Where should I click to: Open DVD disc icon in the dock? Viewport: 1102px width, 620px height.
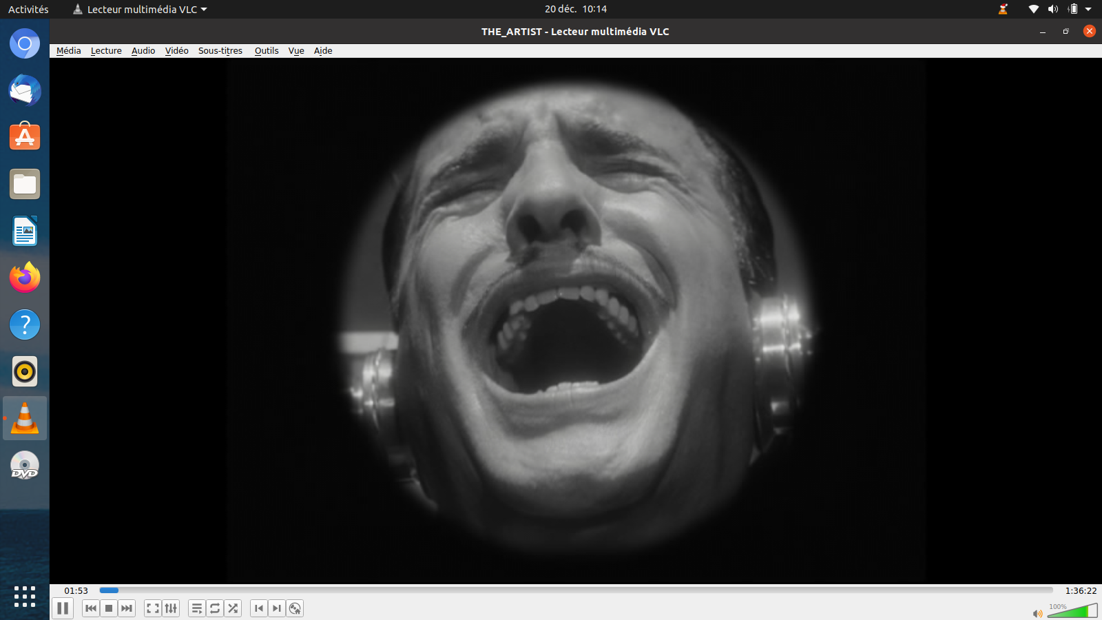pyautogui.click(x=25, y=465)
